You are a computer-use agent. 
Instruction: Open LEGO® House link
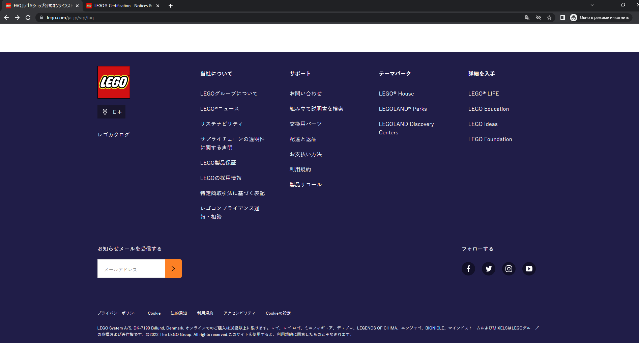point(396,94)
